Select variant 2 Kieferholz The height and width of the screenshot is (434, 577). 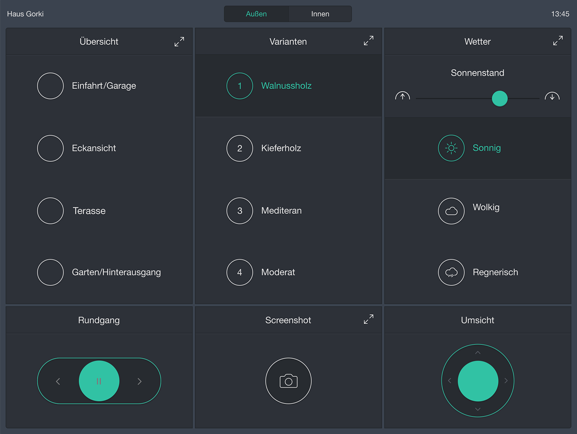pyautogui.click(x=240, y=148)
